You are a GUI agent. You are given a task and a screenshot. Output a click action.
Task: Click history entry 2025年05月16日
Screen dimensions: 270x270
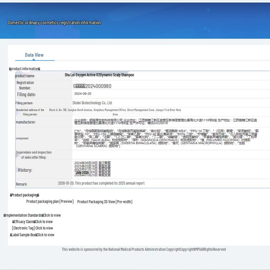92,166
